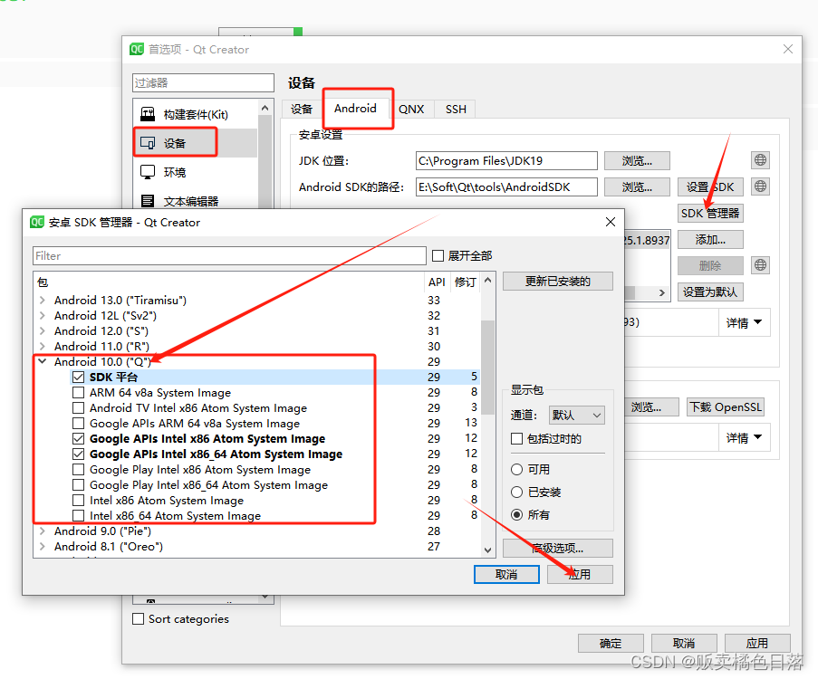Viewport: 818px width, 679px height.
Task: Check ARM 64 v8a System Image package
Action: pos(78,392)
